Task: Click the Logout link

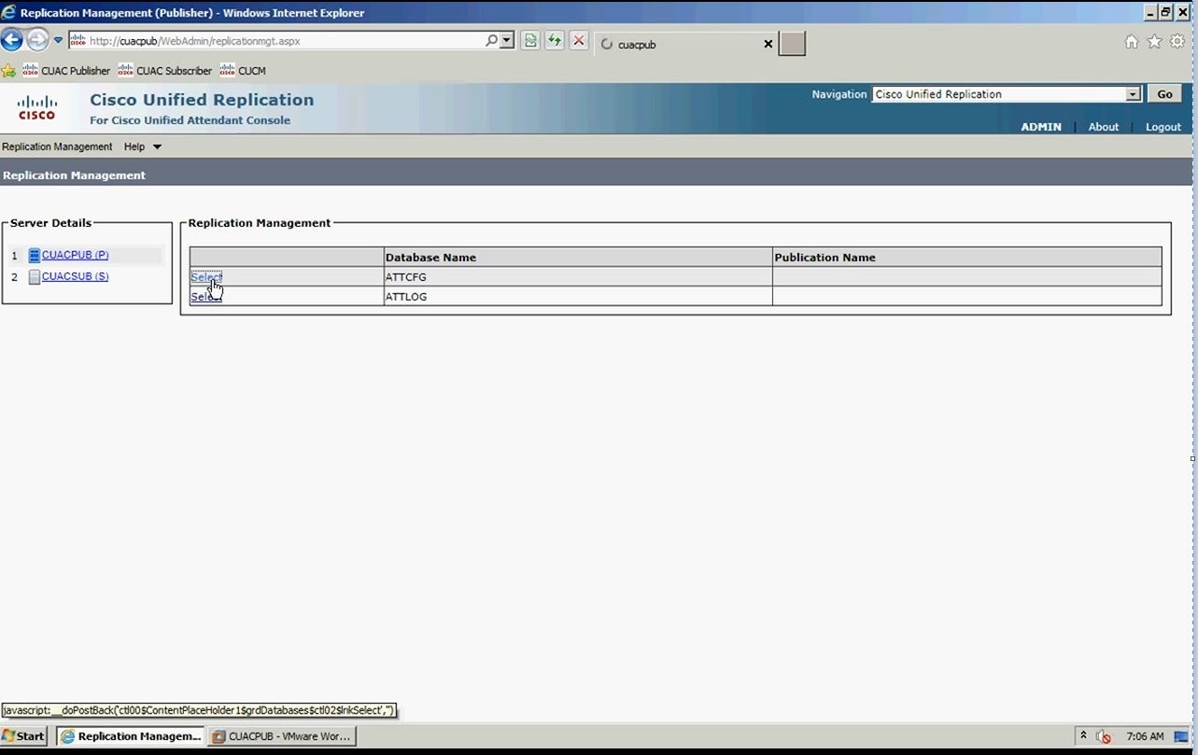Action: coord(1163,127)
